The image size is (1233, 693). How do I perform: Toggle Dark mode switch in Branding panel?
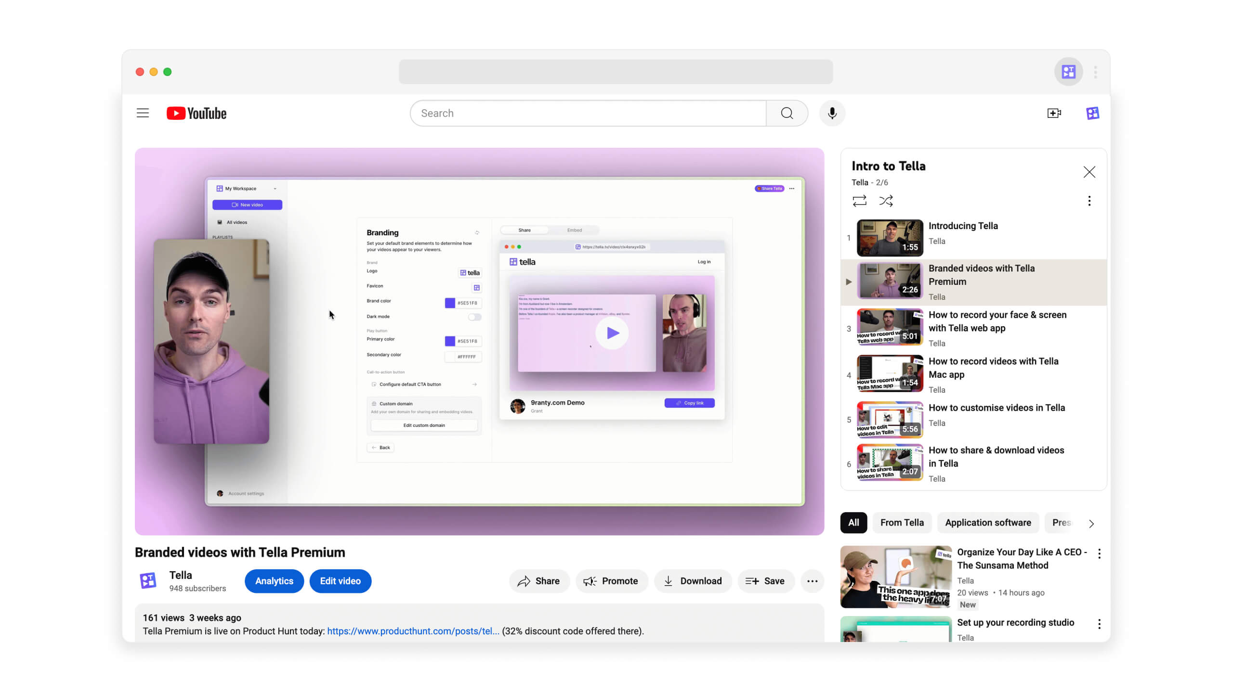474,317
